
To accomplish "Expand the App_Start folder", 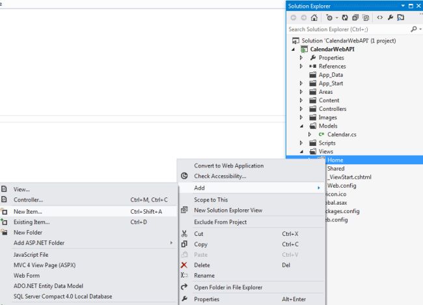I will tap(301, 83).
